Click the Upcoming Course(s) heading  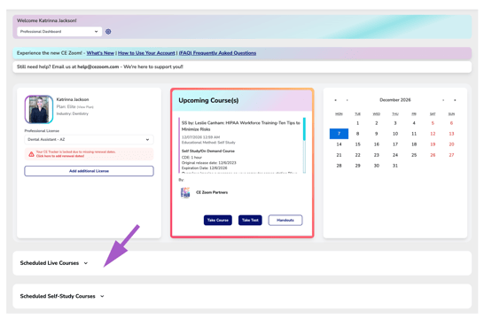(208, 101)
